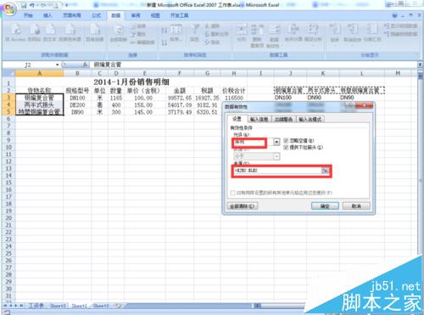
Task: Sort descending Z to A icon
Action: coord(164,42)
